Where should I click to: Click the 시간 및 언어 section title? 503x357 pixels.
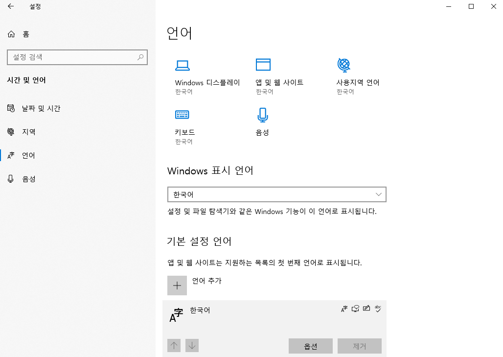[x=26, y=80]
